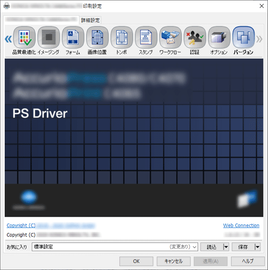Select the 認証 icon
Image resolution: width=268 pixels, height=270 pixels.
coord(195,37)
